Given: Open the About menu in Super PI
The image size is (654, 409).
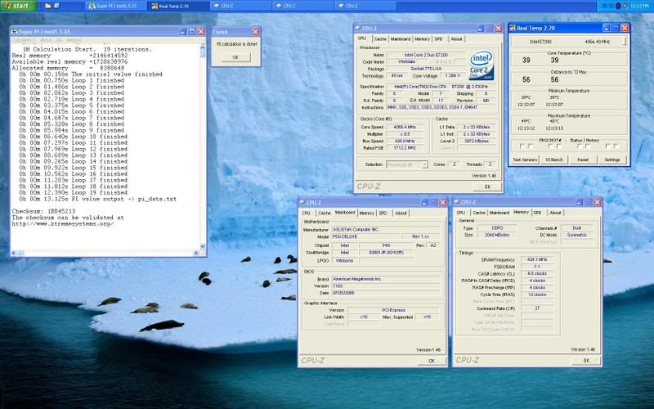Looking at the screenshot, I should [x=51, y=40].
